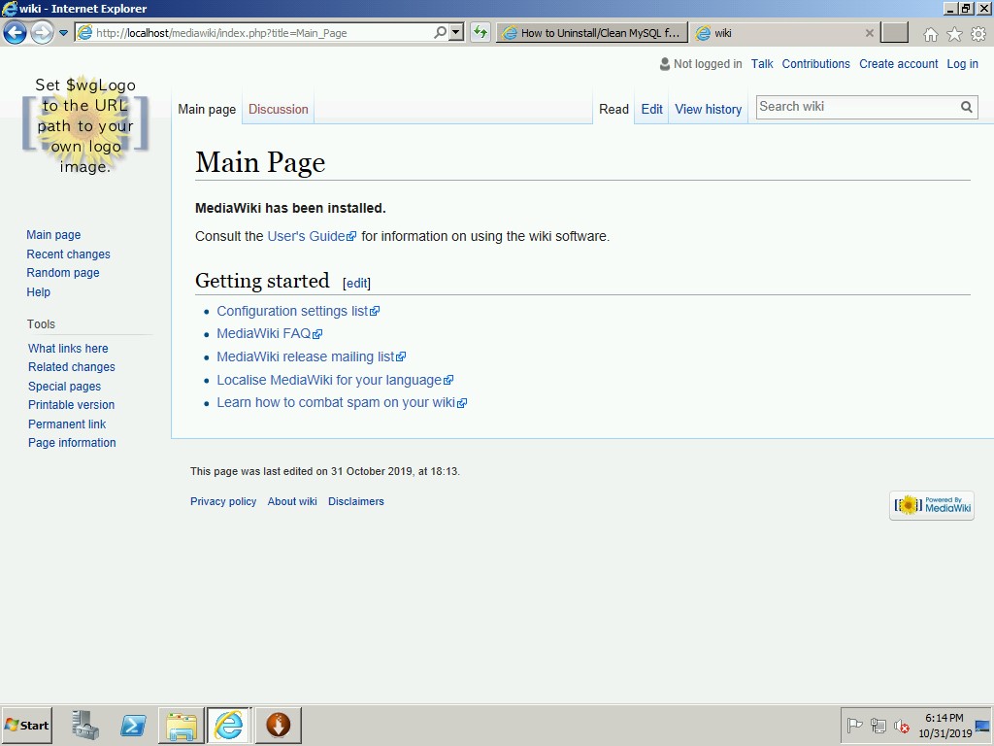
Task: Click the Refresh page icon
Action: pos(480,32)
